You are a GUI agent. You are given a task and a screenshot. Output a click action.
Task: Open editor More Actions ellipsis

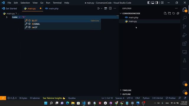pyautogui.click(x=115, y=9)
